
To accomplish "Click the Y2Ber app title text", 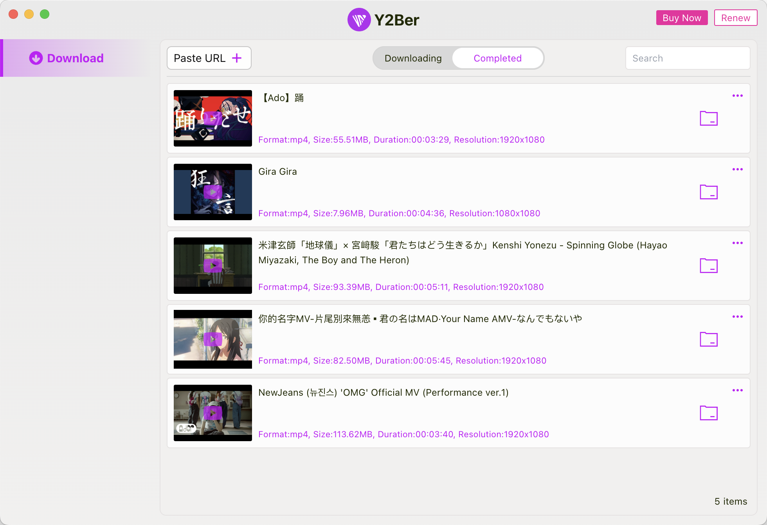I will tap(396, 20).
